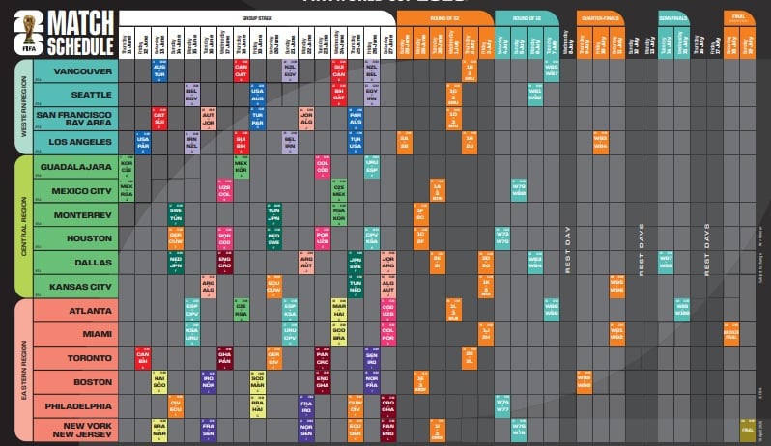Open the PAN vs ENG match in New York
The image size is (771, 446).
(388, 430)
